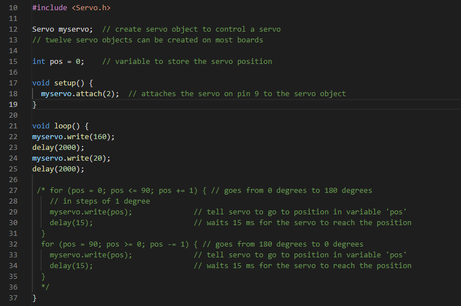Click line number 15 in the gutter
The height and width of the screenshot is (306, 461).
pyautogui.click(x=14, y=62)
